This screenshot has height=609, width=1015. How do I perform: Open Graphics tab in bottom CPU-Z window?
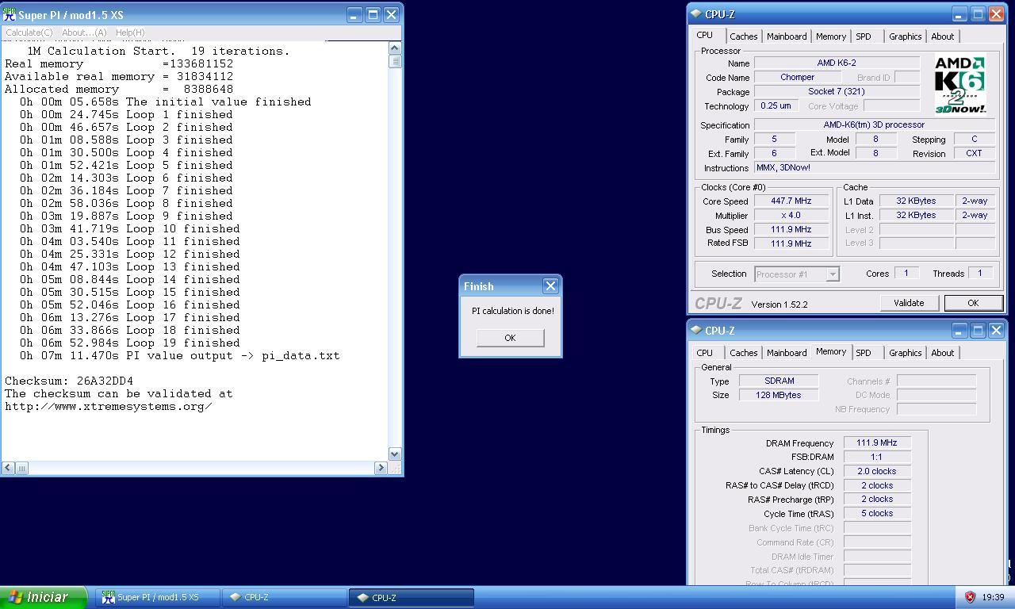(x=905, y=353)
